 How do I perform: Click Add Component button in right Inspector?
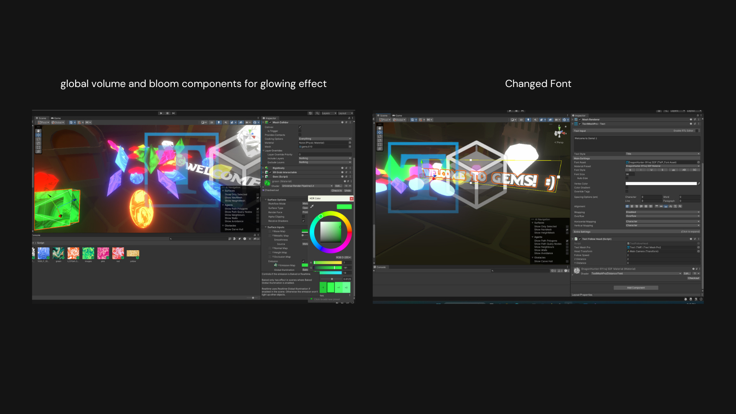(x=636, y=287)
